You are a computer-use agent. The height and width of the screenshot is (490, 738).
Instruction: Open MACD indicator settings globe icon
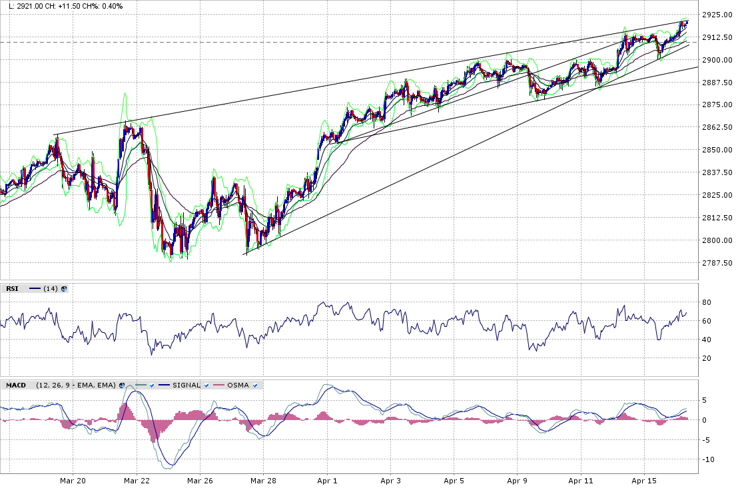(x=123, y=385)
